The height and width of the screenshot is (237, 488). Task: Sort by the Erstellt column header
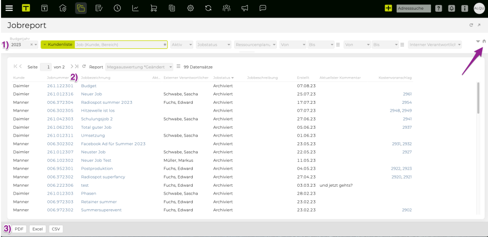click(x=303, y=78)
